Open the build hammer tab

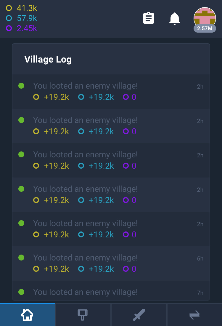click(83, 315)
